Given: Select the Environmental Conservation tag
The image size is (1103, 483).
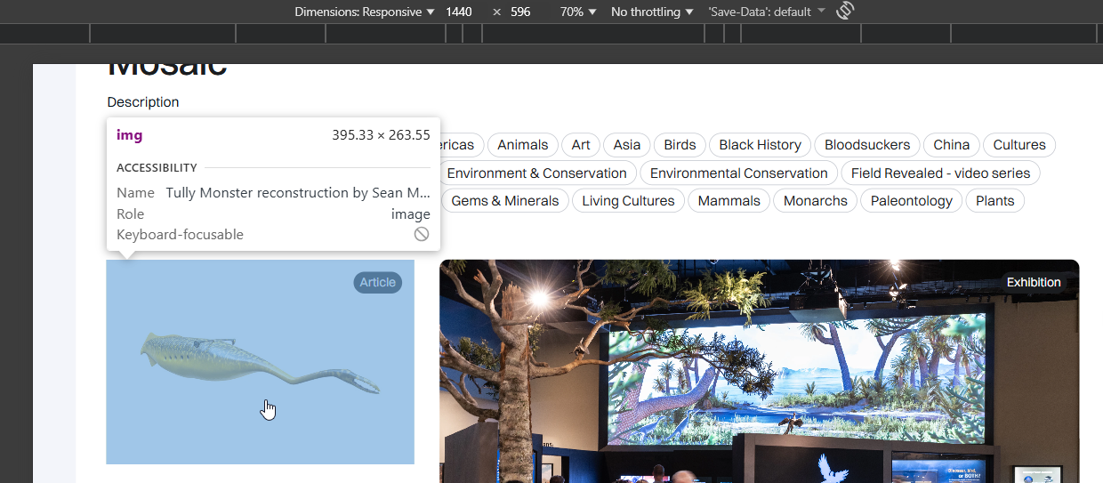Looking at the screenshot, I should [x=739, y=173].
